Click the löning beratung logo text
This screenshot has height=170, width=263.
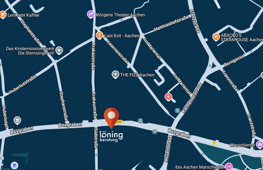[111, 136]
